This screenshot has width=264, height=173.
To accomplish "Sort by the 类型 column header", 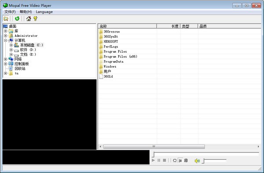I will tap(189, 26).
